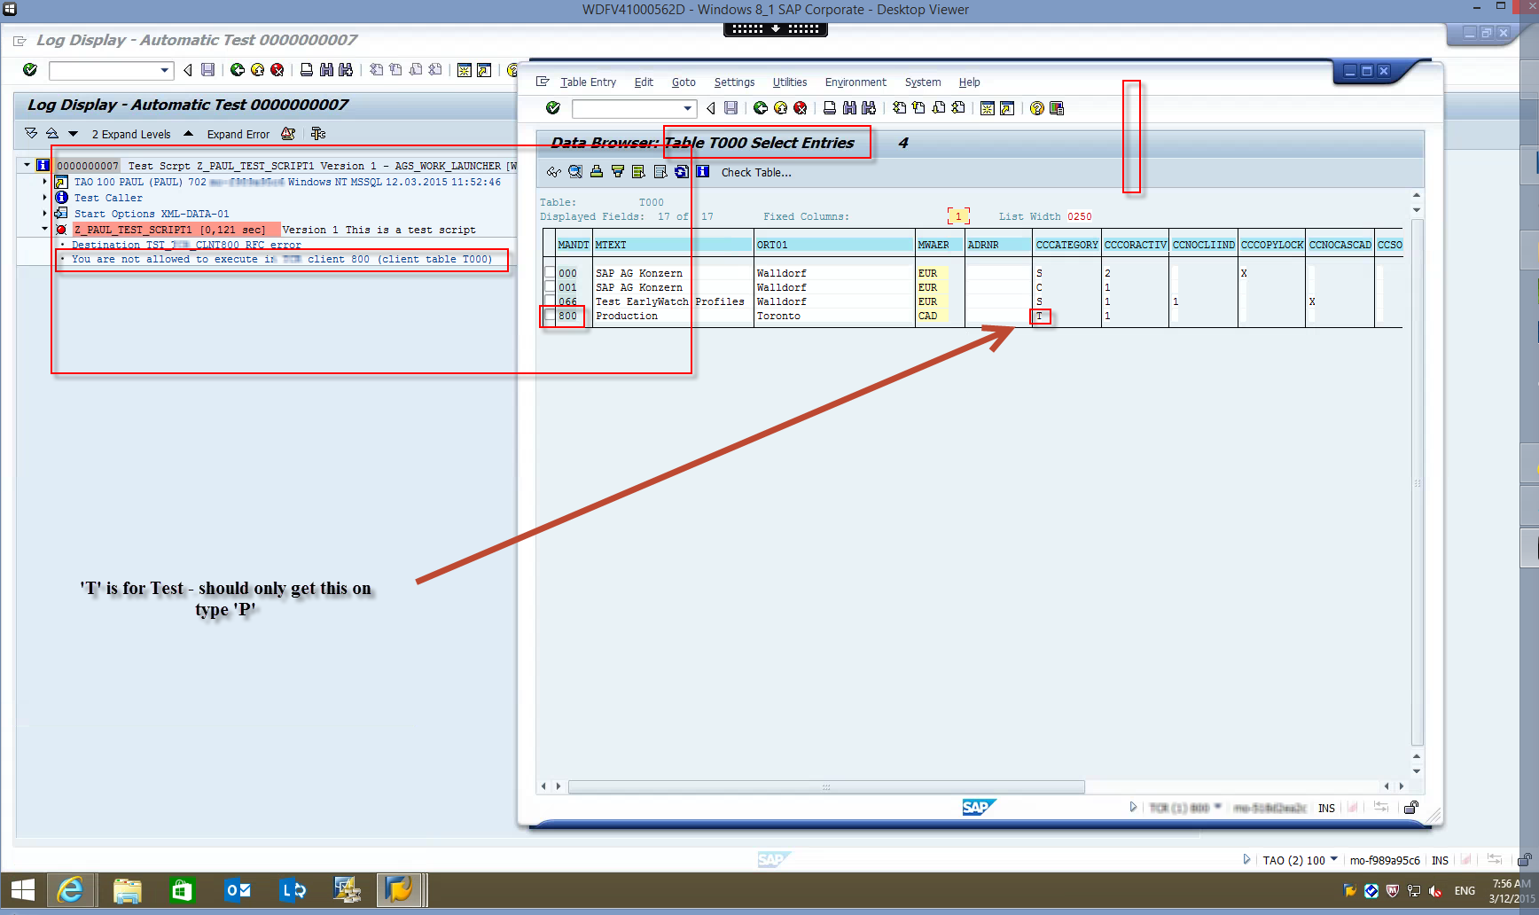Open File Explorer from the taskbar
This screenshot has width=1539, height=915.
tap(128, 890)
